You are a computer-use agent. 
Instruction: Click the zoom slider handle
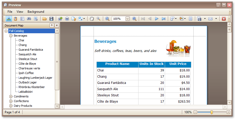212,112
